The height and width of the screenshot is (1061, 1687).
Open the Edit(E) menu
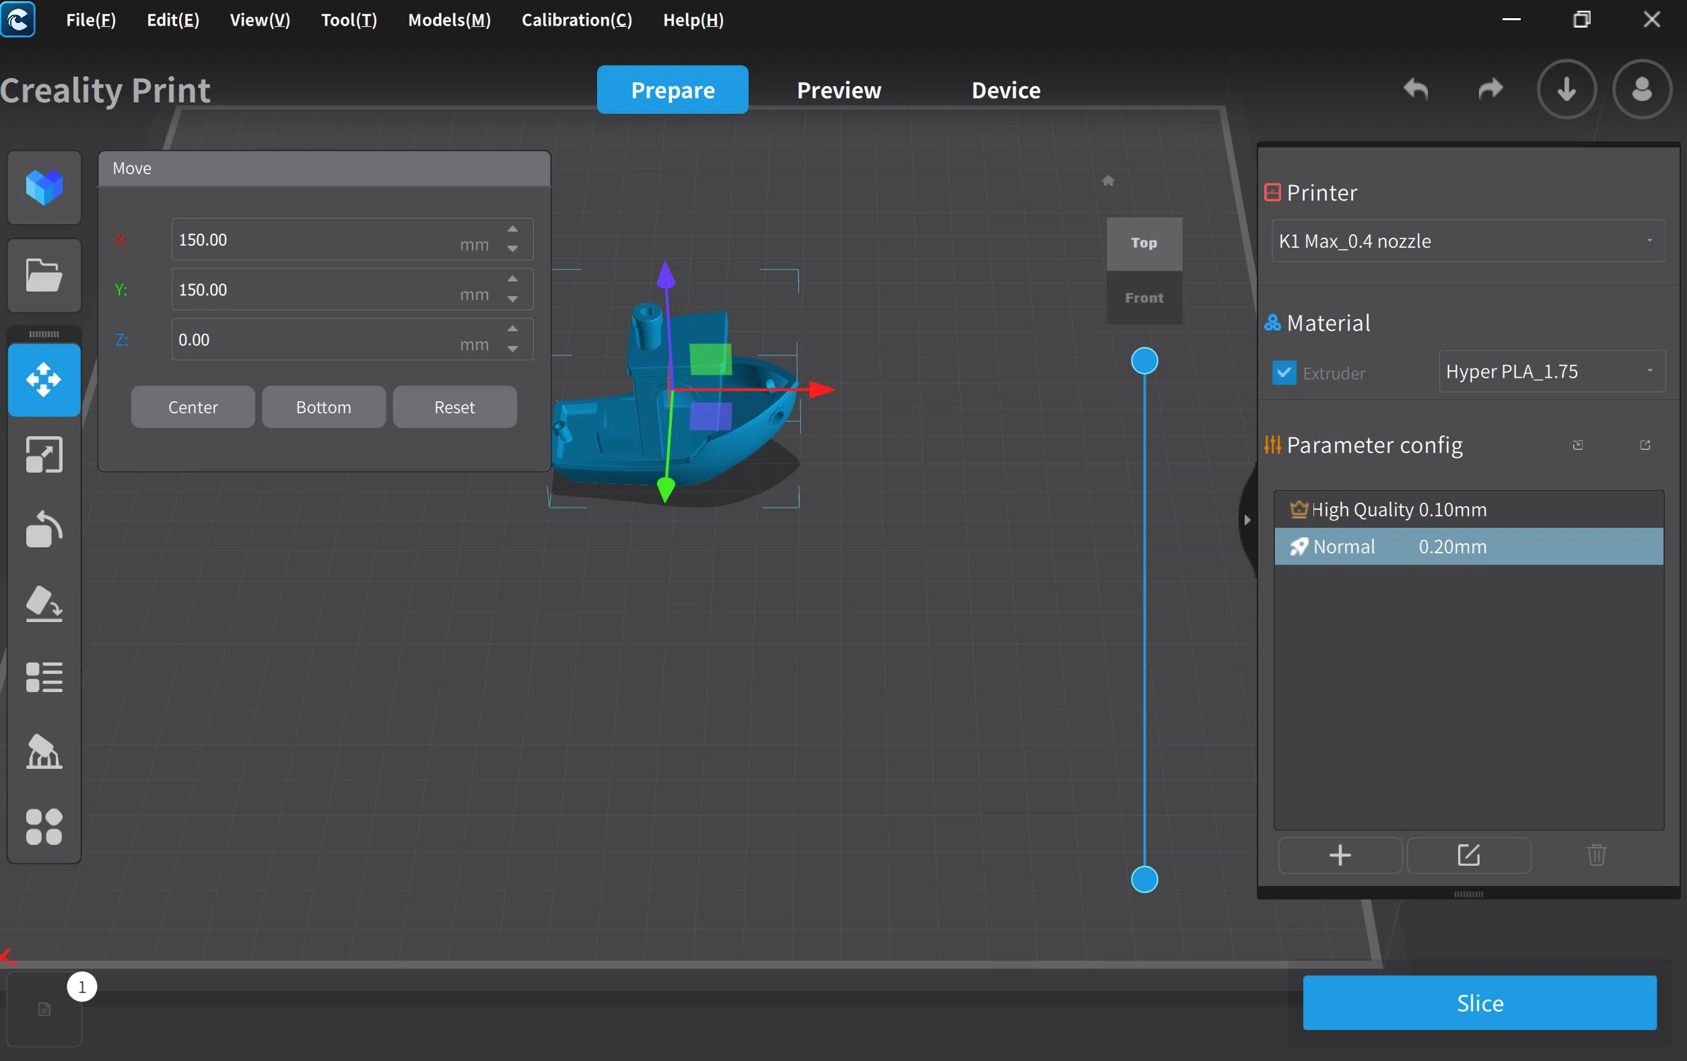point(173,20)
